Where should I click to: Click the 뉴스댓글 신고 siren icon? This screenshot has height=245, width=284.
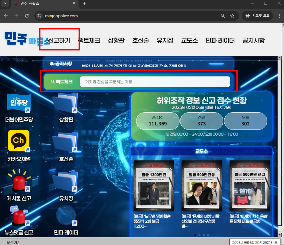(18, 217)
